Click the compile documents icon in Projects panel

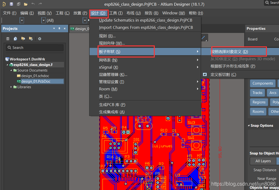pos(15,39)
